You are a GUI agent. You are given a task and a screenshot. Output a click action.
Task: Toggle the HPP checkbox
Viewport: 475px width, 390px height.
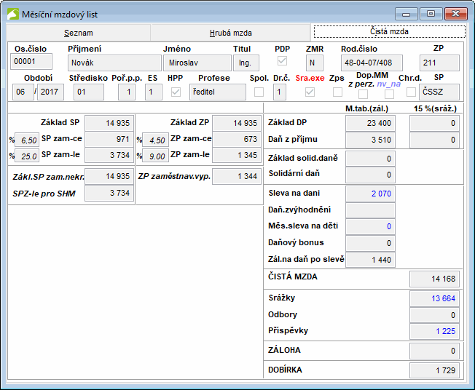point(176,92)
